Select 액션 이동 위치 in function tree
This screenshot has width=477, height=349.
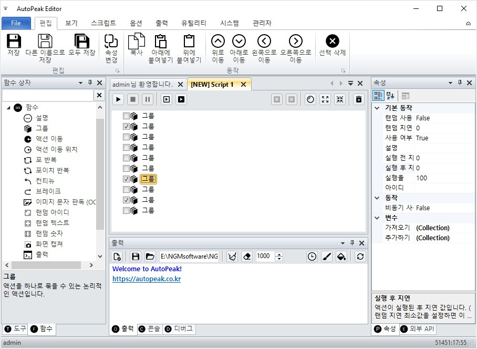[x=57, y=149]
